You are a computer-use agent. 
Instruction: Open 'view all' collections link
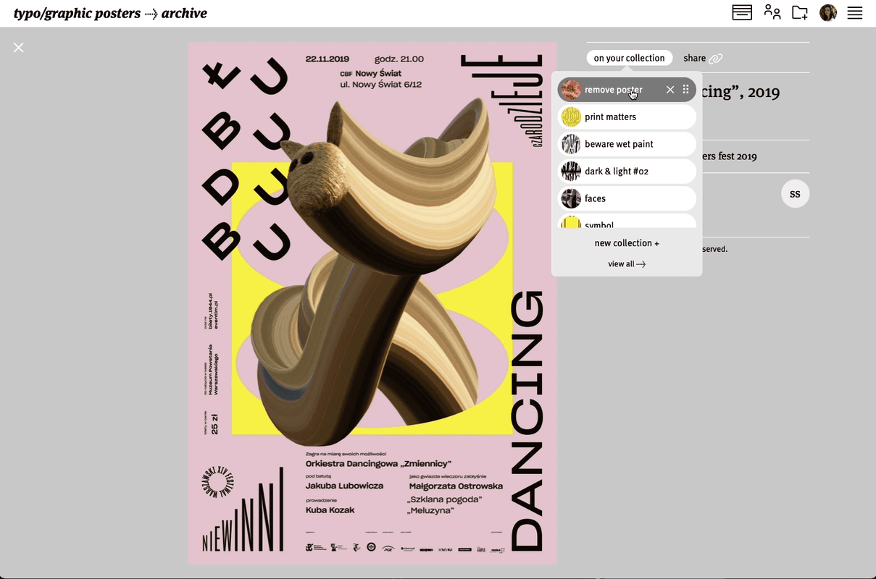627,264
